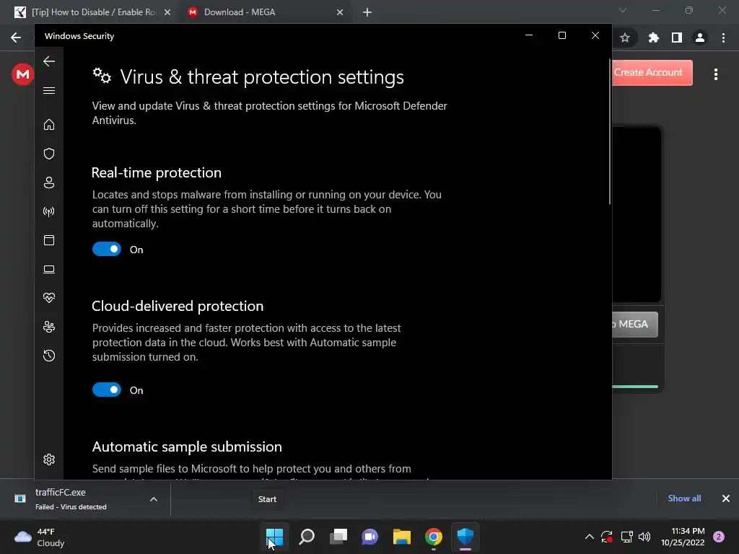Click Chrome back navigation arrow

(x=16, y=38)
